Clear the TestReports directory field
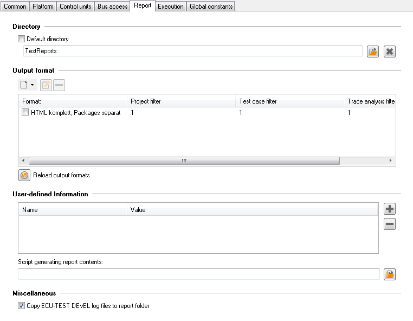The image size is (413, 321). point(390,52)
